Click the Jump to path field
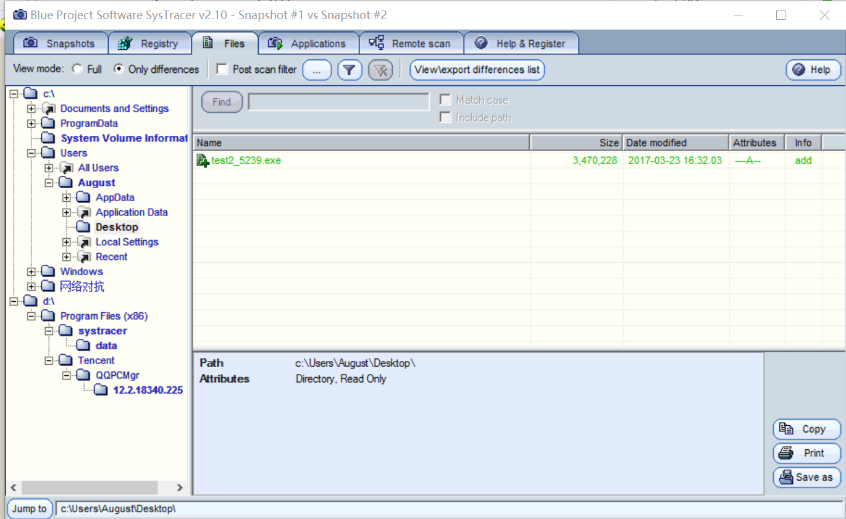The width and height of the screenshot is (846, 519). point(450,509)
